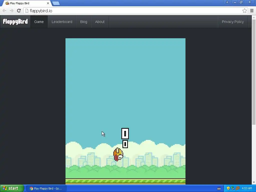Screen dimensions: 256x192
Task: Click the FlappyBird logo
Action: pos(15,21)
